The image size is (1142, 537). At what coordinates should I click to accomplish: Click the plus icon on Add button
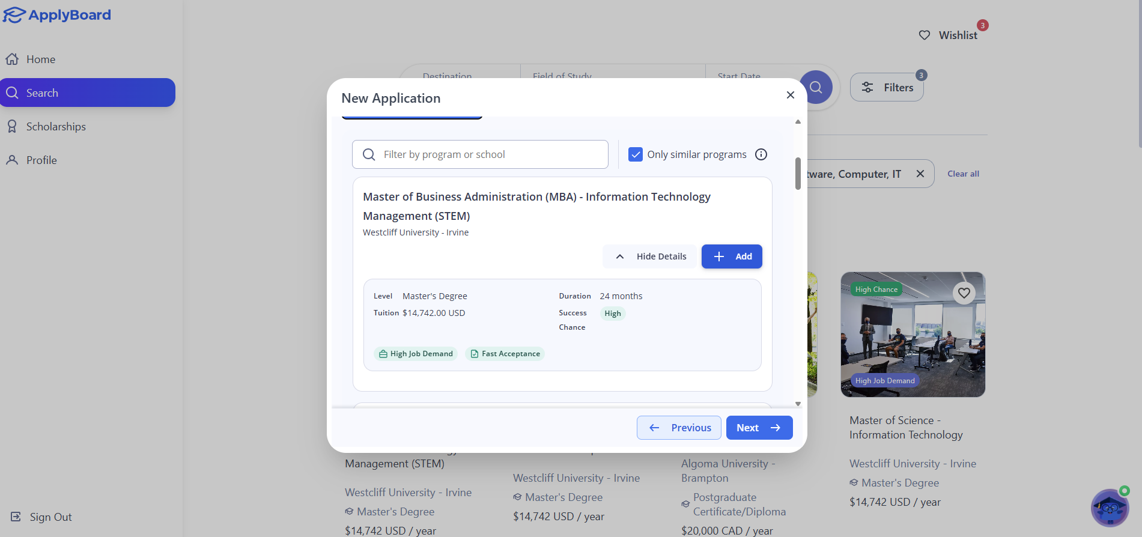[719, 256]
